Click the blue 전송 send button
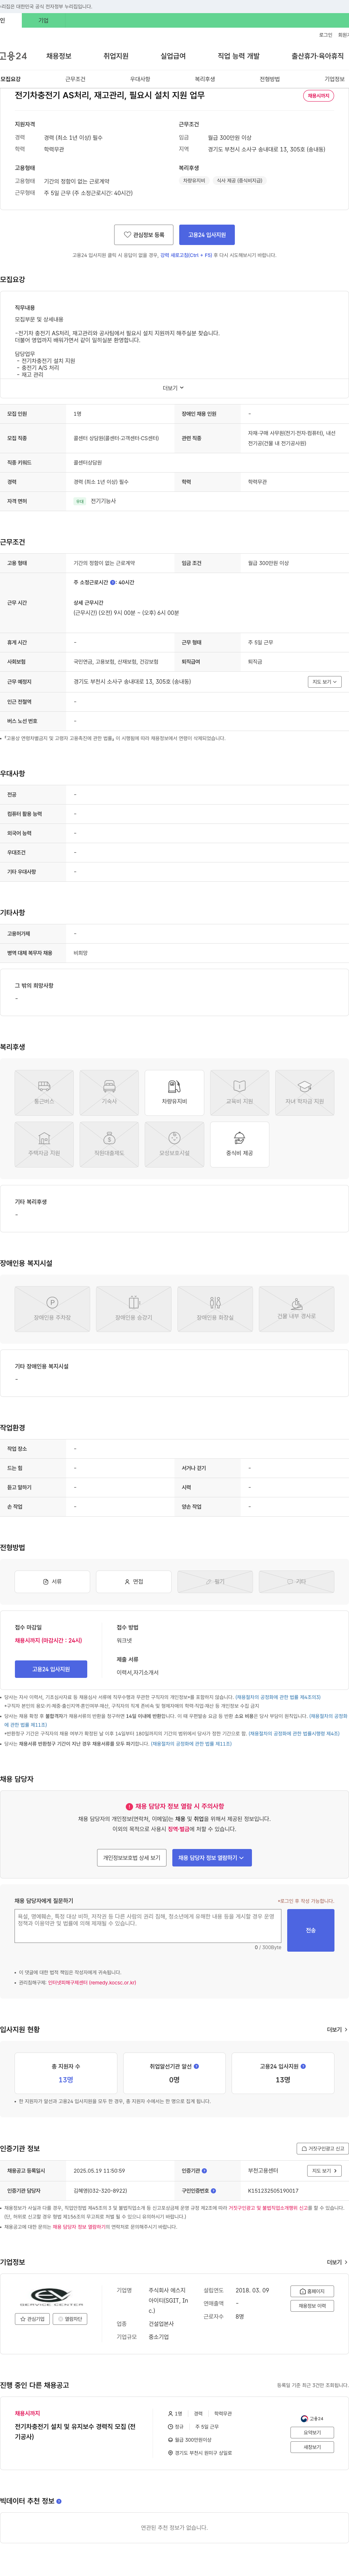The height and width of the screenshot is (2576, 349). (x=310, y=1931)
